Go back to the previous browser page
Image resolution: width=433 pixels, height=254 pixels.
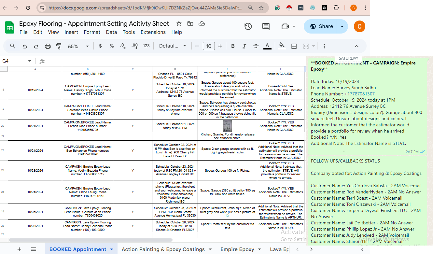(x=5, y=8)
